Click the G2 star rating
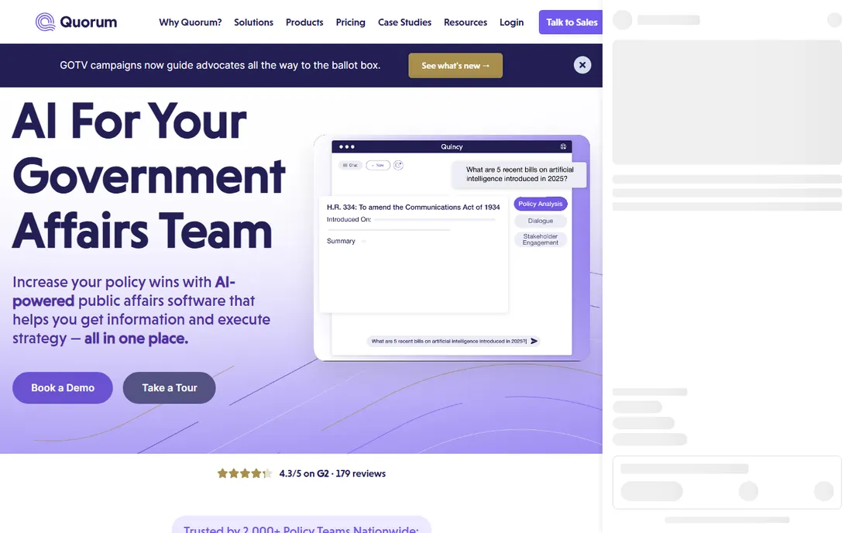 [245, 474]
